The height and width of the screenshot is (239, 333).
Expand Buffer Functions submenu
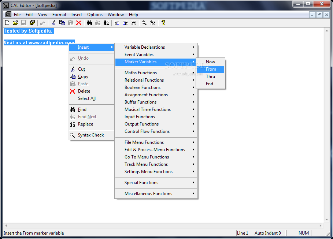coord(156,102)
